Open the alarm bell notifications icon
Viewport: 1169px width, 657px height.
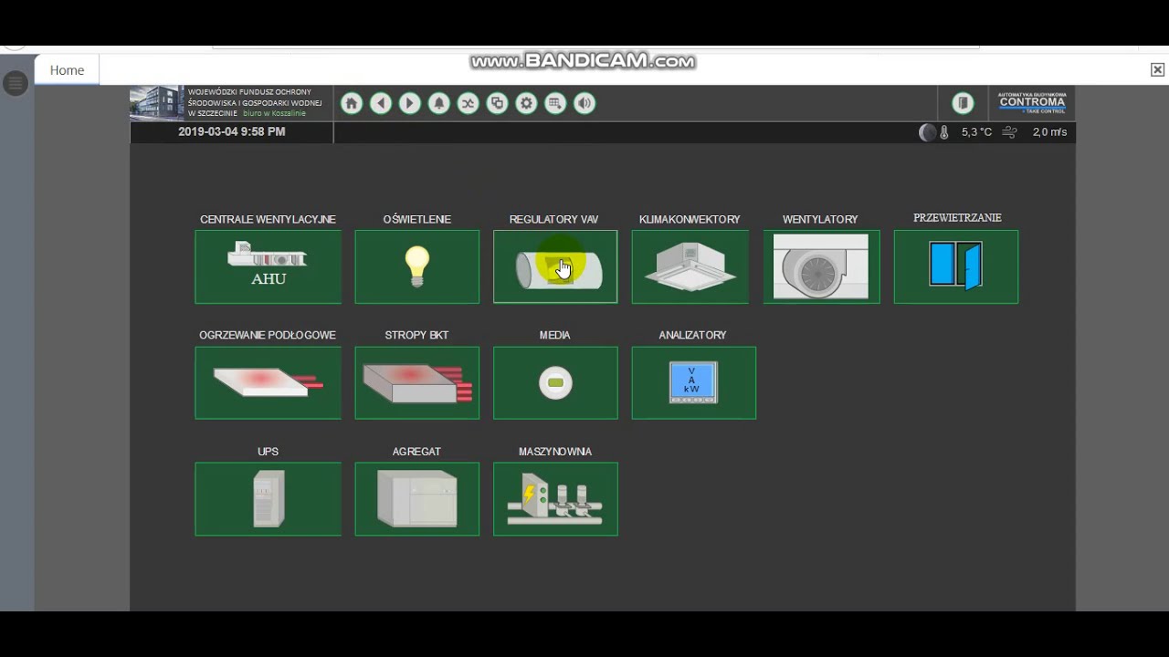click(x=439, y=103)
